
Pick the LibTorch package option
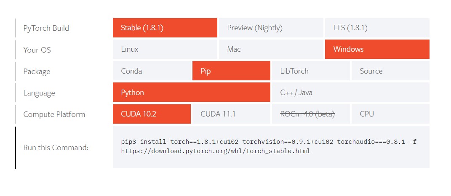311,71
